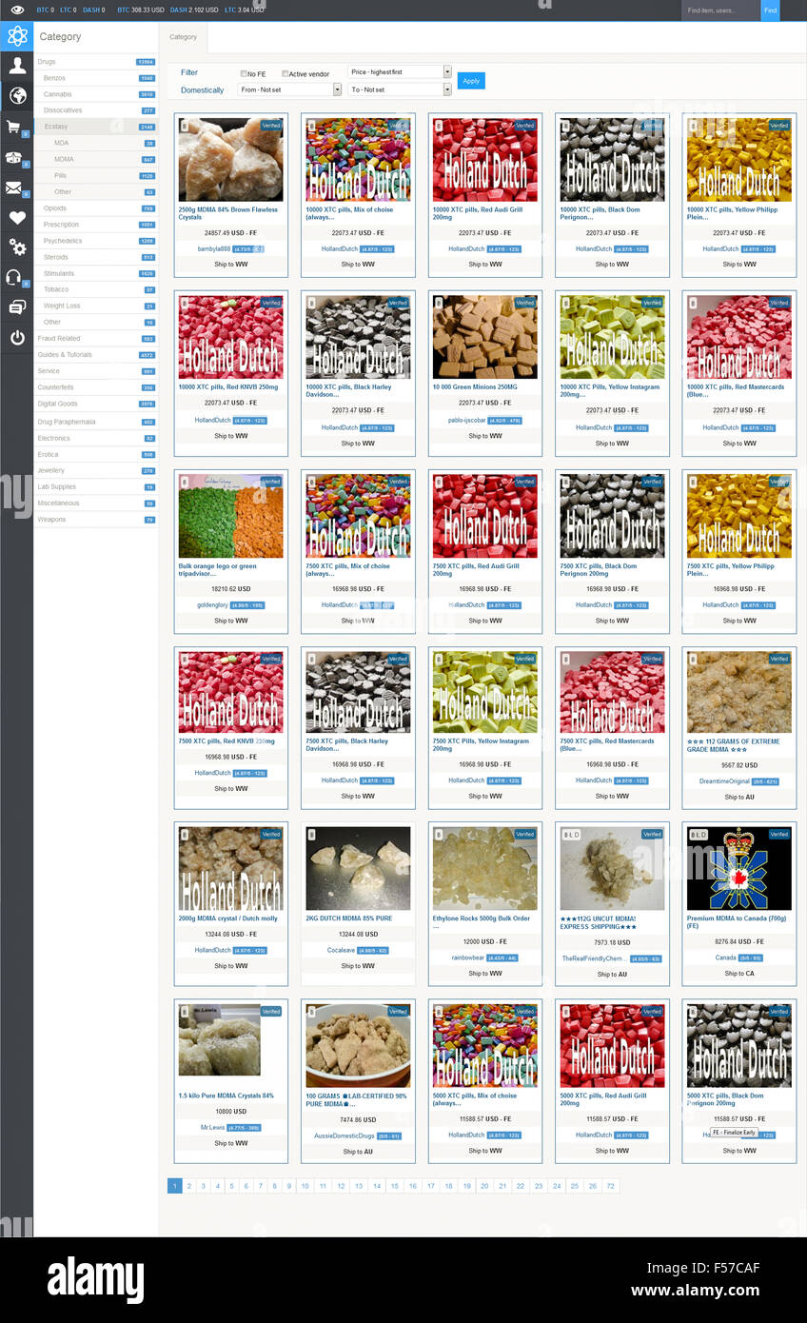
Task: Open the messages envelope icon
Action: 14,188
